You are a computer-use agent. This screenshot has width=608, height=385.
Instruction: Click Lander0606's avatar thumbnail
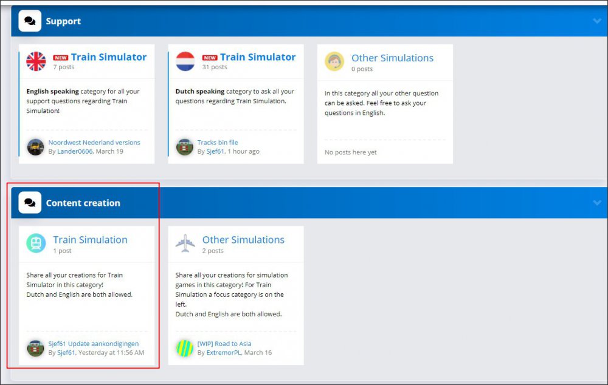(35, 147)
